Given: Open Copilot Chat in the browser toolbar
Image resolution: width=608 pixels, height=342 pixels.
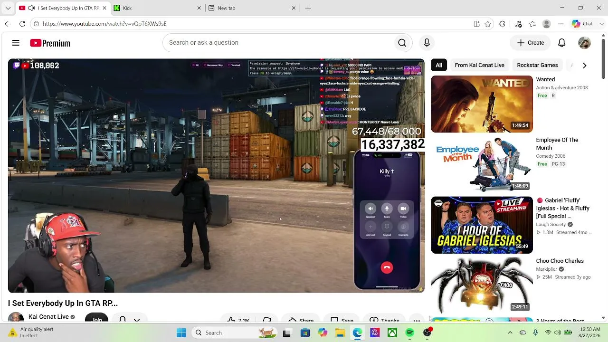Looking at the screenshot, I should coord(582,24).
